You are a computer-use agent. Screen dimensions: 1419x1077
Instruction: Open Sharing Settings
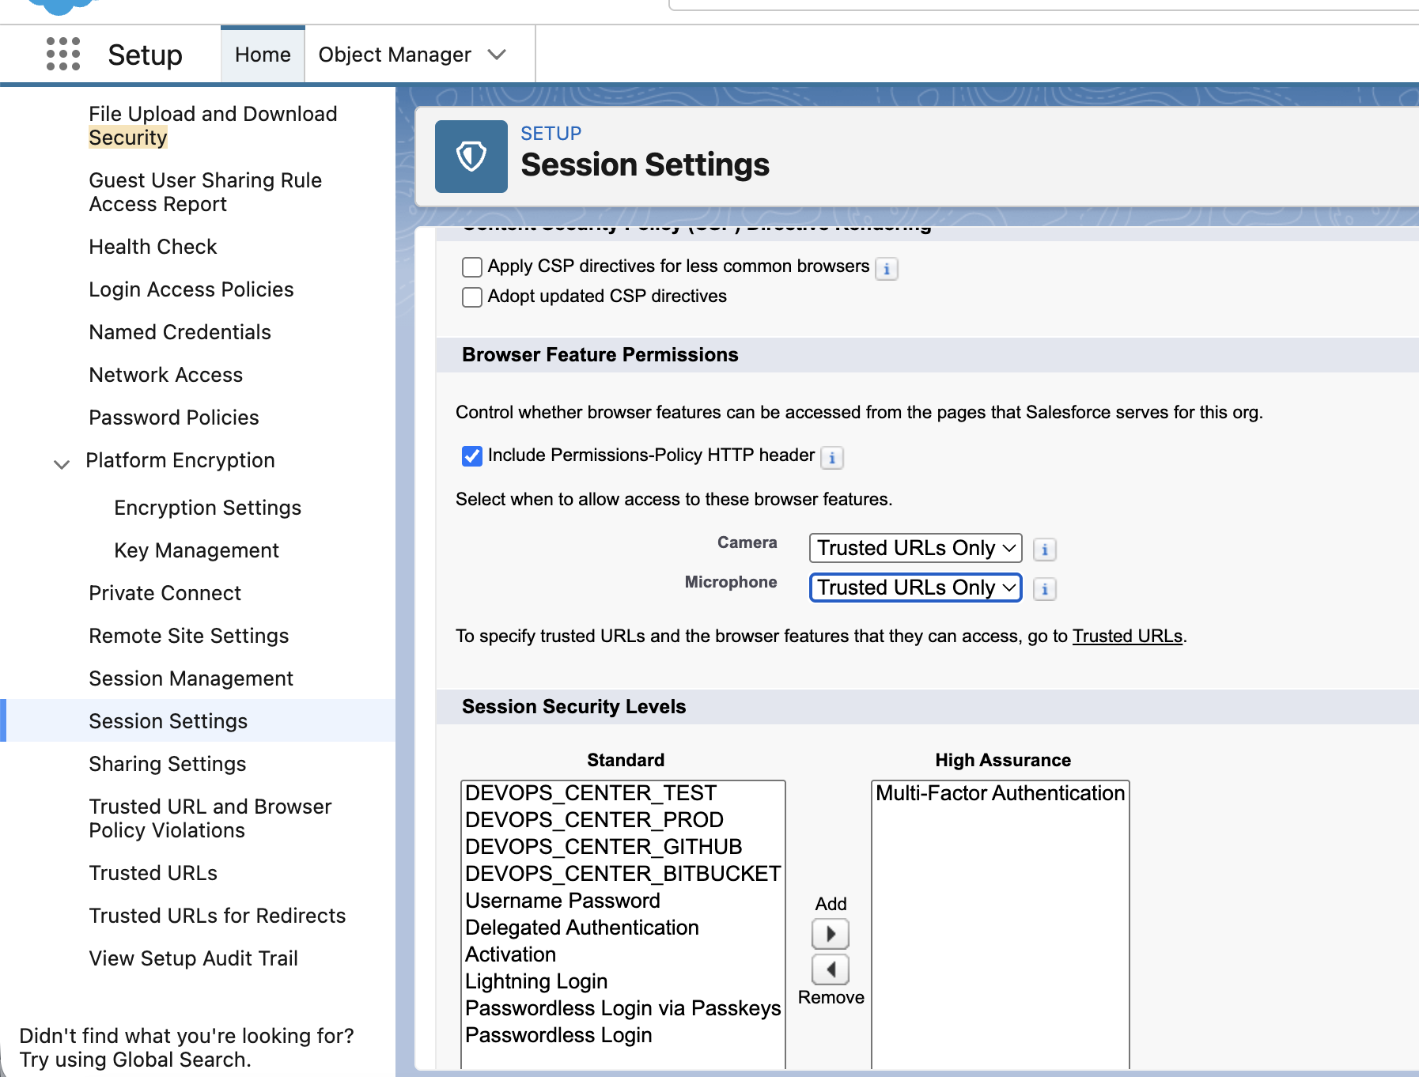point(168,764)
